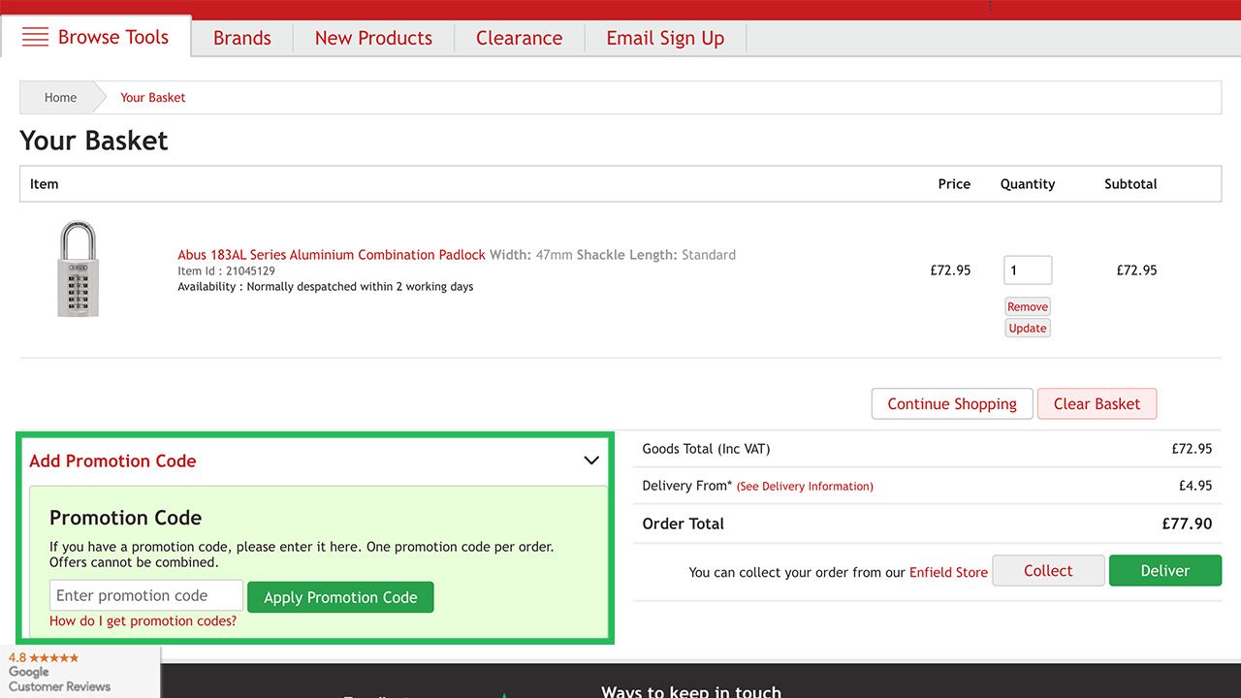Open the Clearance tab

tap(519, 38)
